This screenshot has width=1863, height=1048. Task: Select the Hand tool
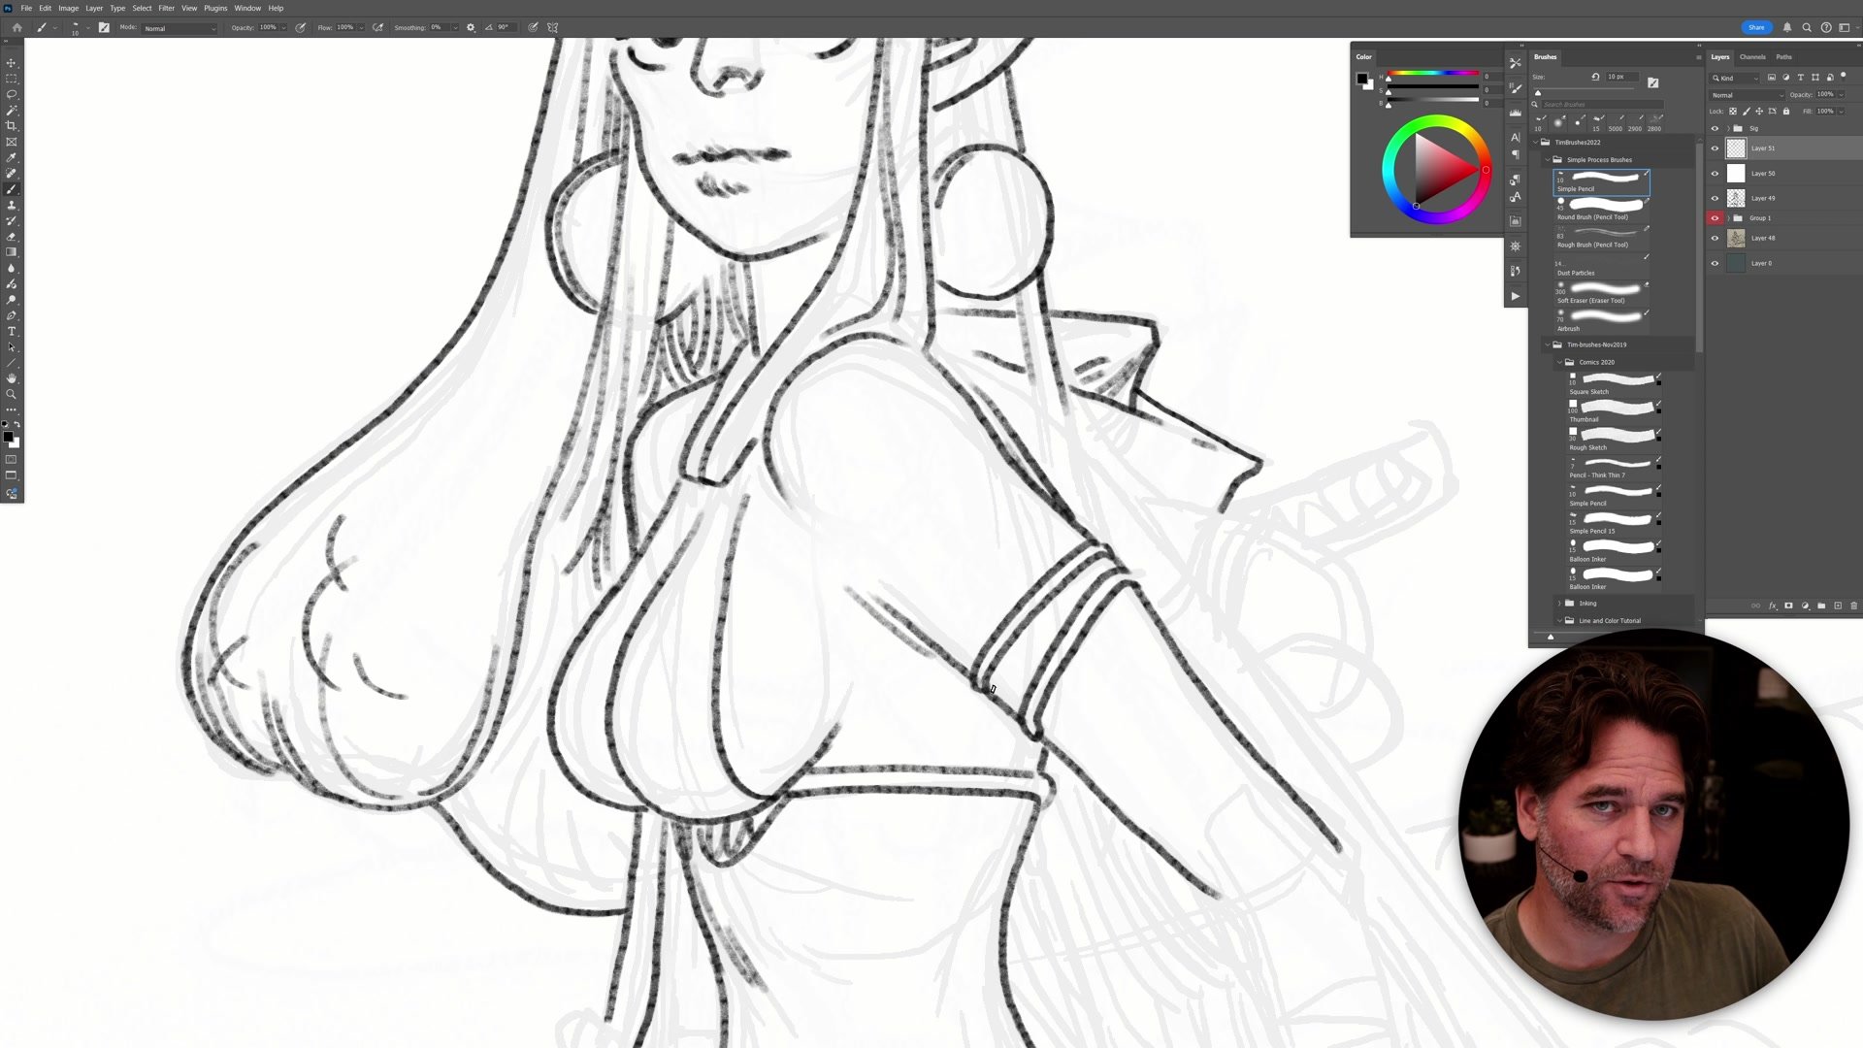12,378
